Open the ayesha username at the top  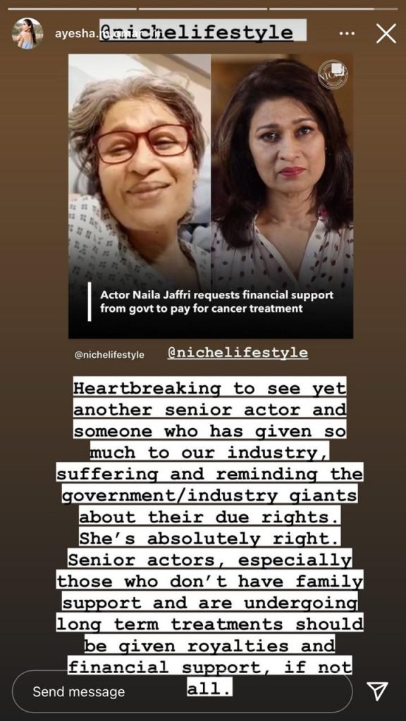76,34
